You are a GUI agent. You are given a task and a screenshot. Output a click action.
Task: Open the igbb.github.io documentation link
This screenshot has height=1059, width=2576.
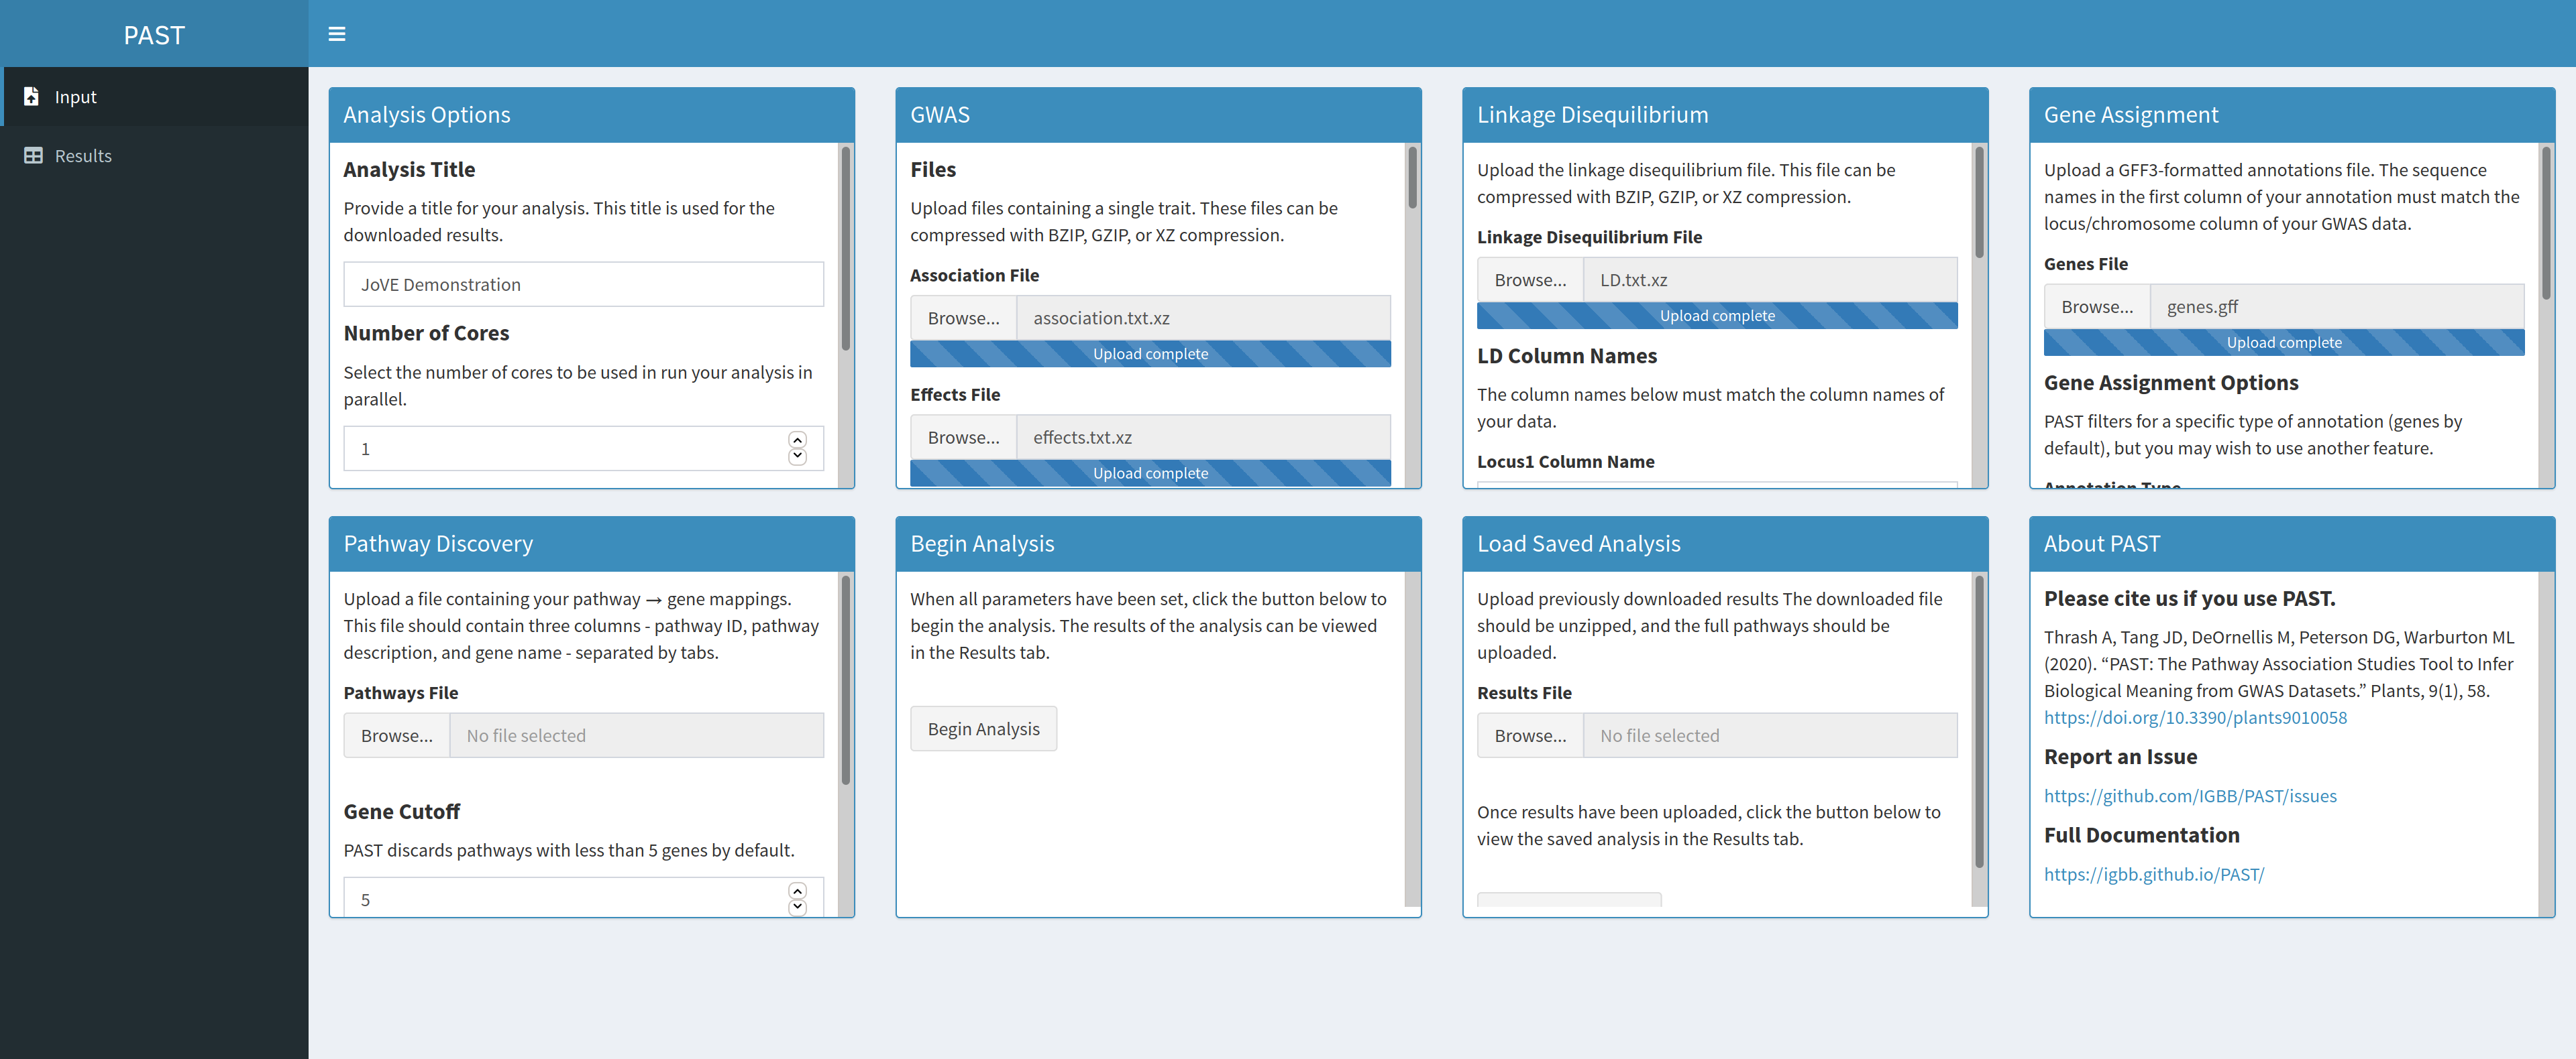tap(2154, 875)
